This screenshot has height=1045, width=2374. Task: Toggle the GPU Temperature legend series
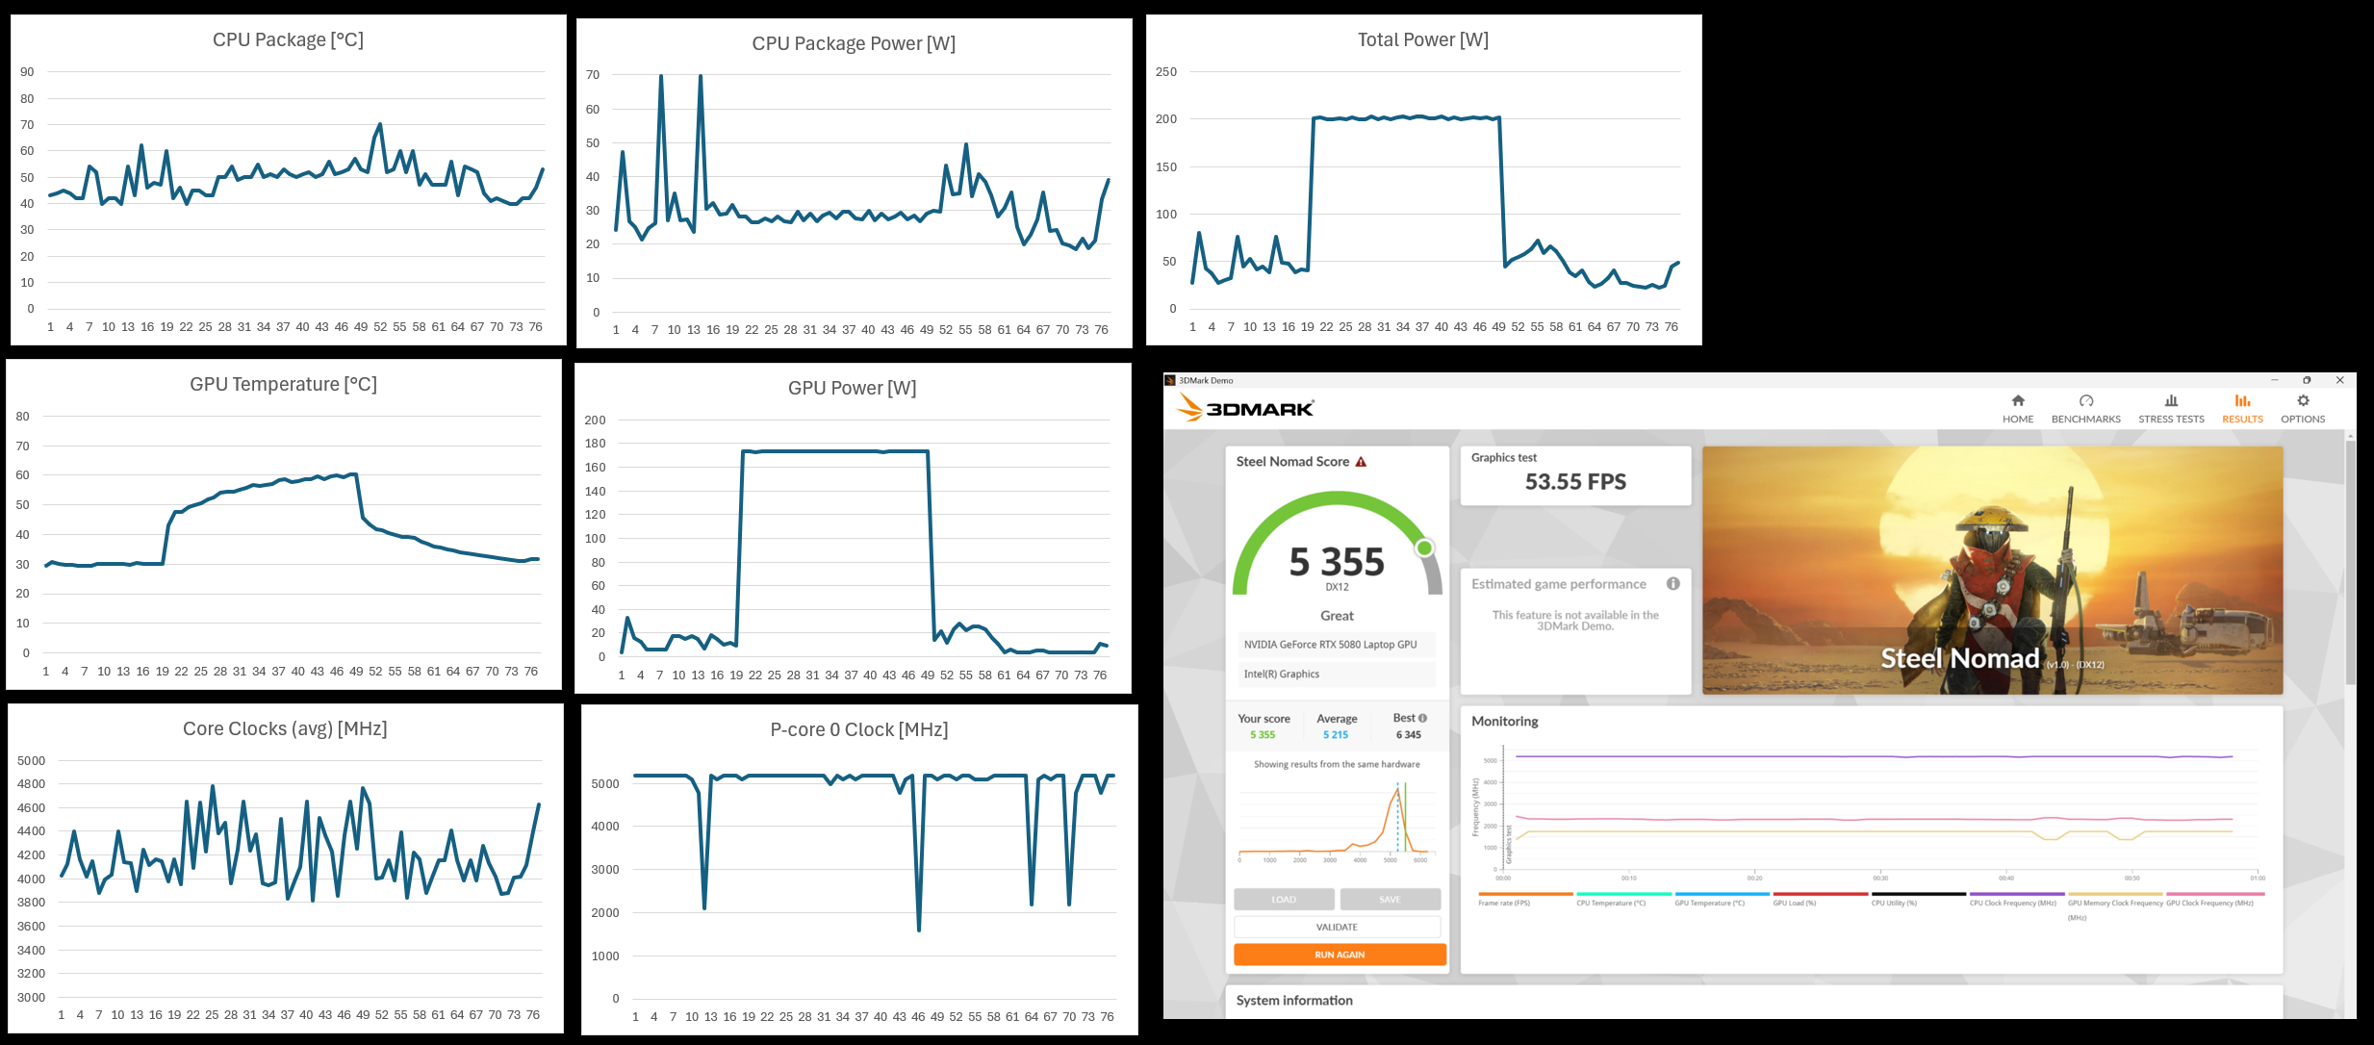click(x=1709, y=903)
